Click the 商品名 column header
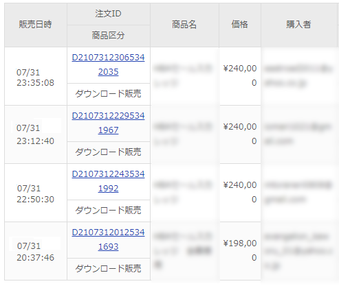 coord(184,25)
